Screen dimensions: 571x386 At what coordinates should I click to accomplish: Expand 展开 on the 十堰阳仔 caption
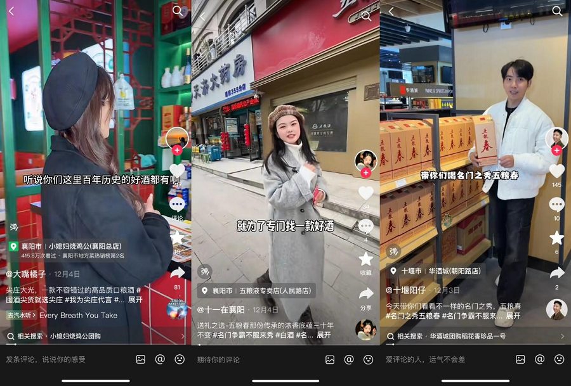(513, 315)
